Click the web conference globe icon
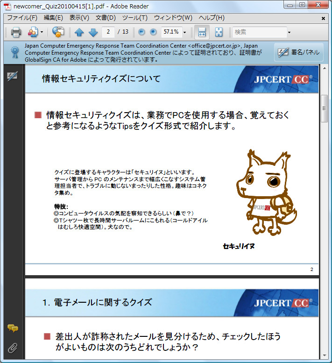Viewport: 332px width, 363px height. point(58,32)
